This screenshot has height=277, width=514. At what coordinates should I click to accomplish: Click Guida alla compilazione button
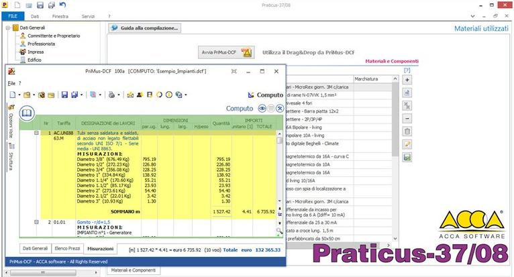pos(145,28)
